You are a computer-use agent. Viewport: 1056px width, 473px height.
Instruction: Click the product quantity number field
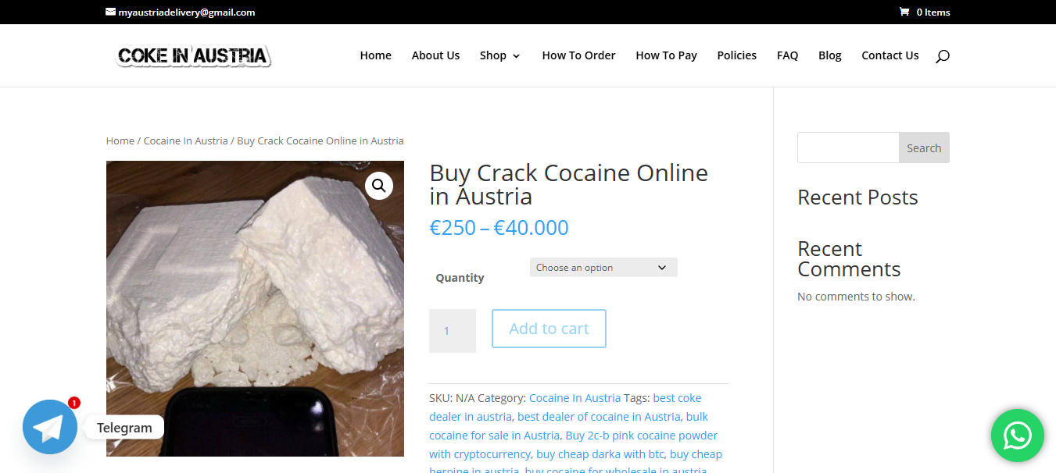point(452,331)
